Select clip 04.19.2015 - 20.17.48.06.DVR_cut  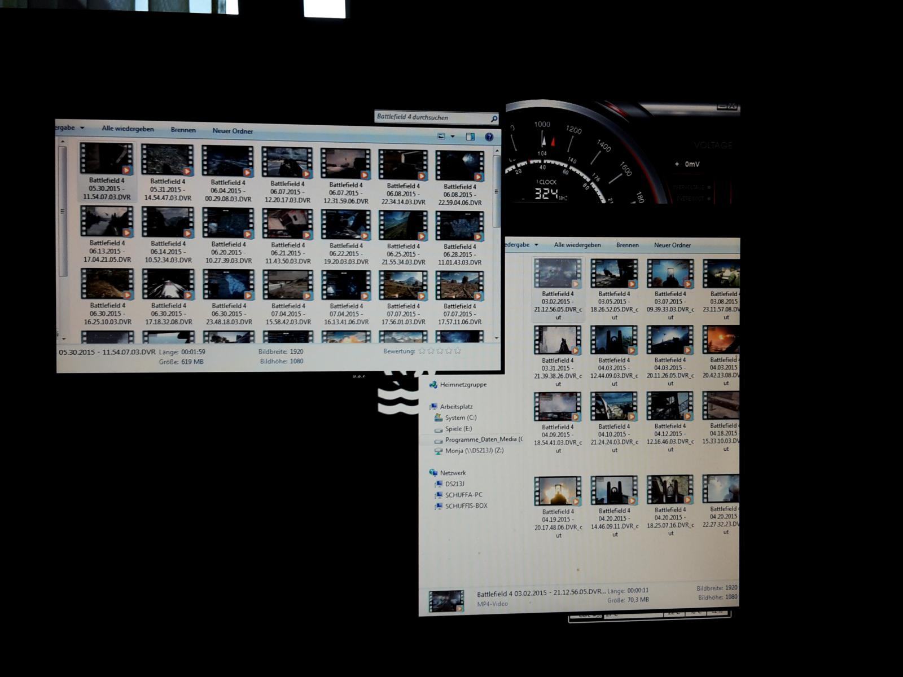(558, 507)
